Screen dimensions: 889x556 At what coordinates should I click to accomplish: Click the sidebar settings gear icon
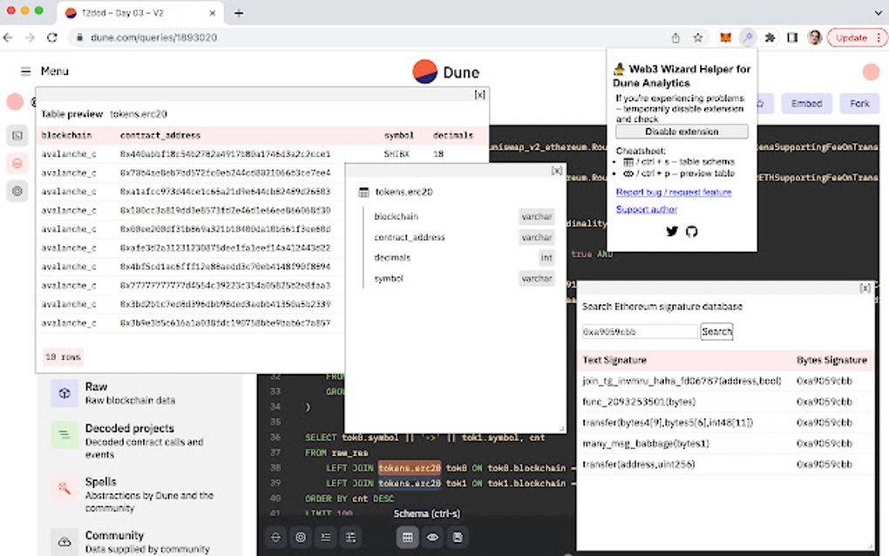[x=17, y=191]
